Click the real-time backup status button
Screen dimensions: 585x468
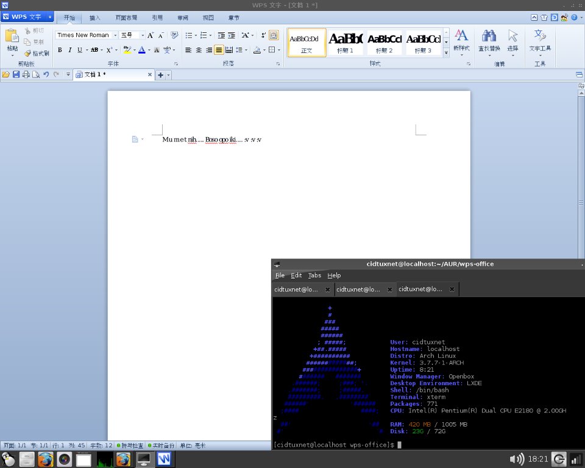pos(161,445)
